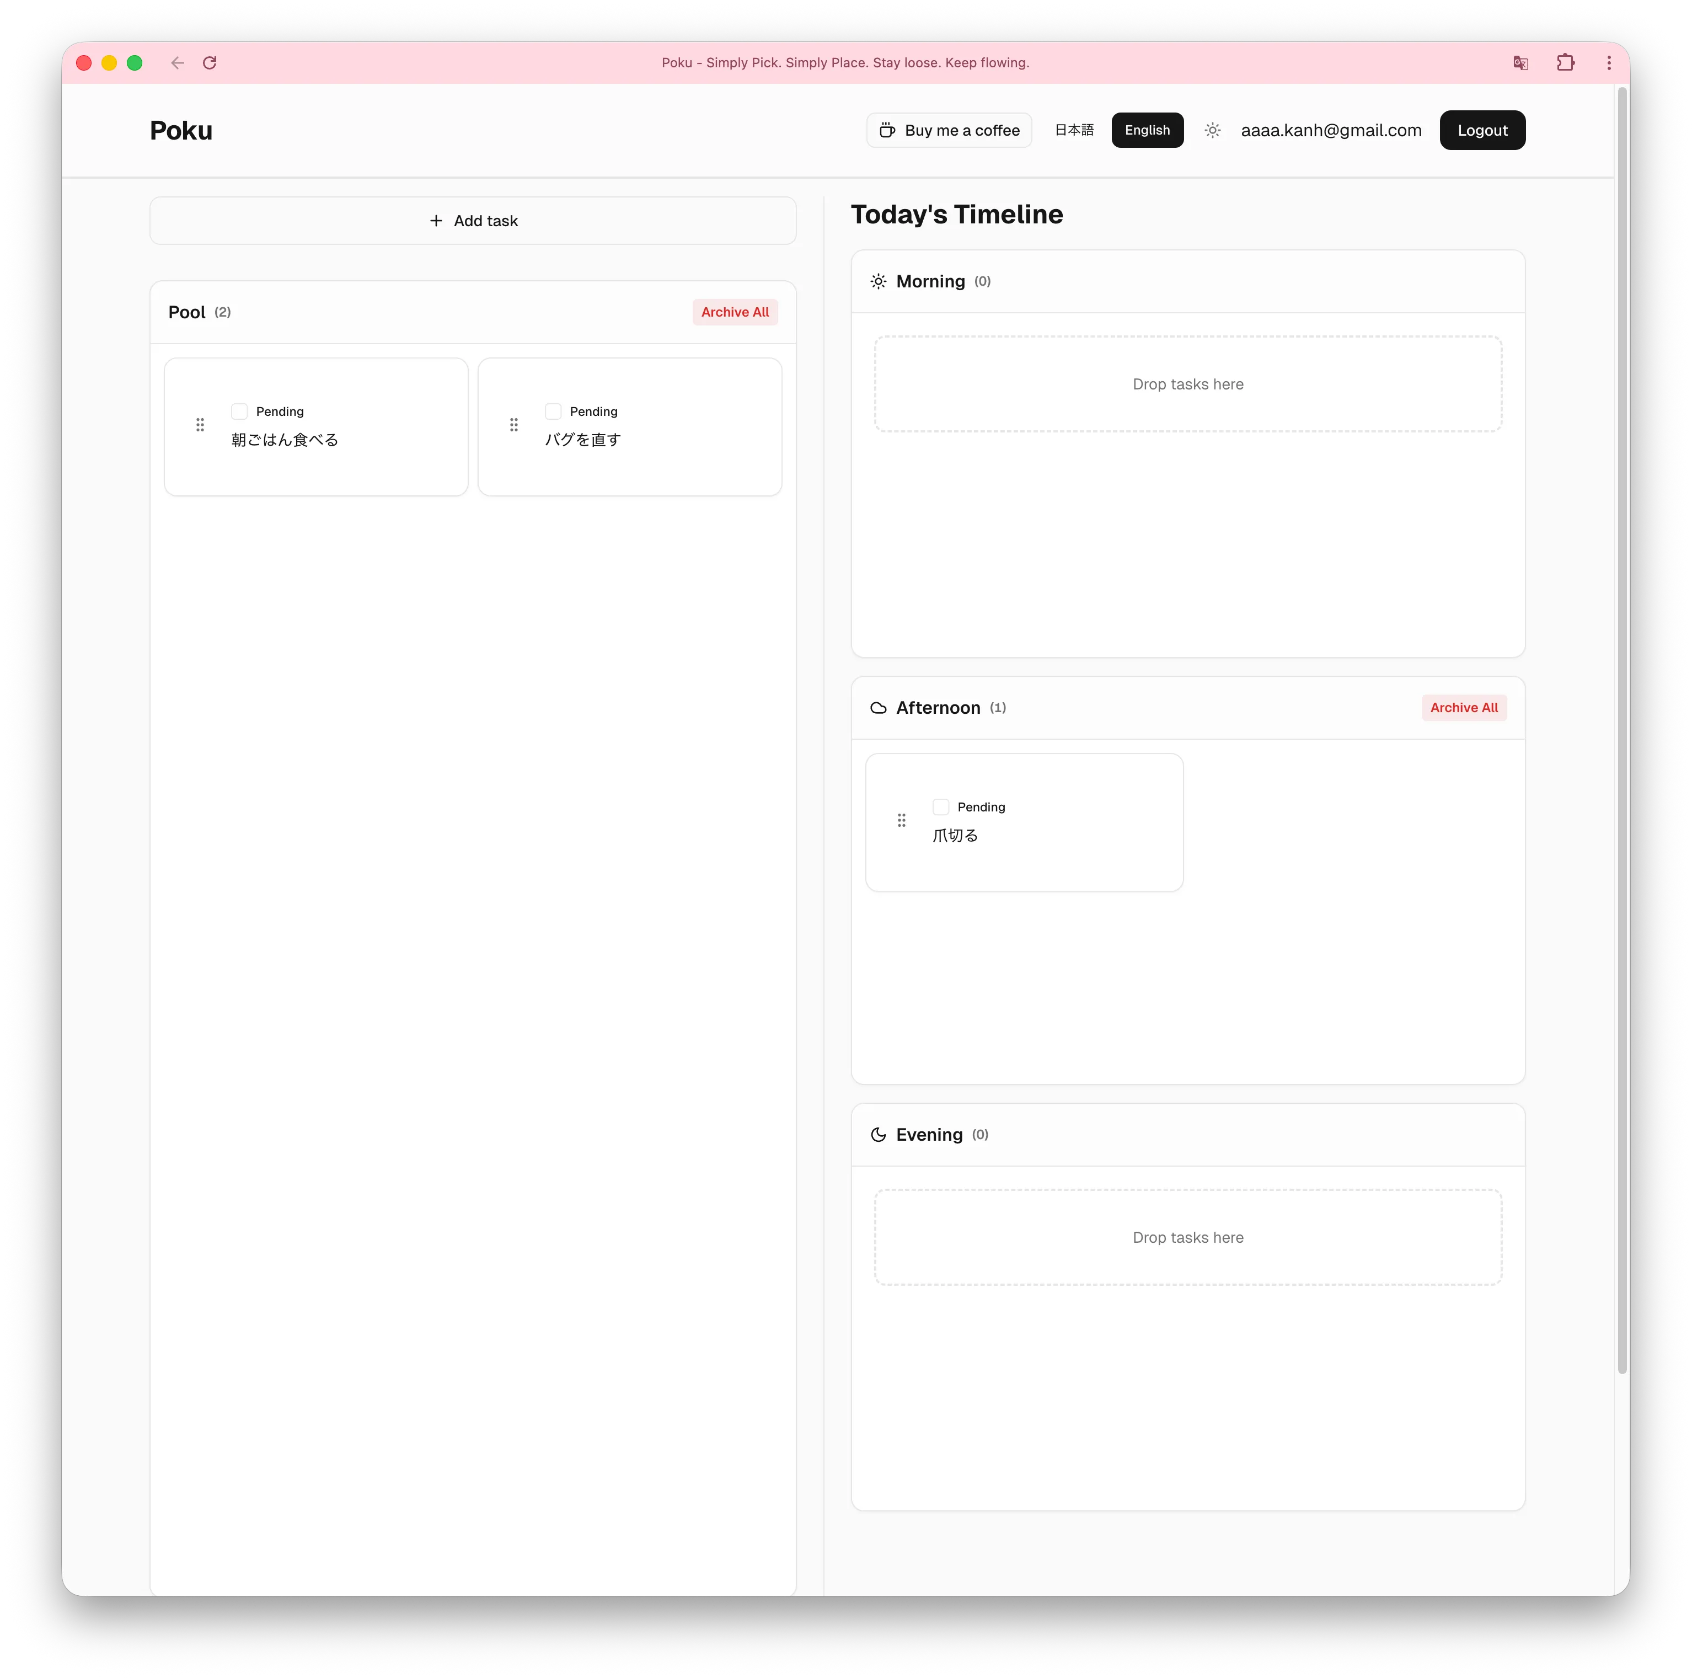Open the browser extensions puzzle icon
Viewport: 1692px width, 1678px height.
tap(1565, 63)
